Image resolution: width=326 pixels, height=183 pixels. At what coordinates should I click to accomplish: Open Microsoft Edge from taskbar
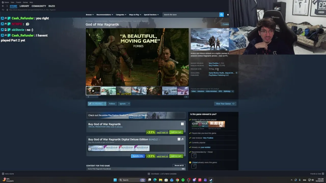tap(155, 180)
